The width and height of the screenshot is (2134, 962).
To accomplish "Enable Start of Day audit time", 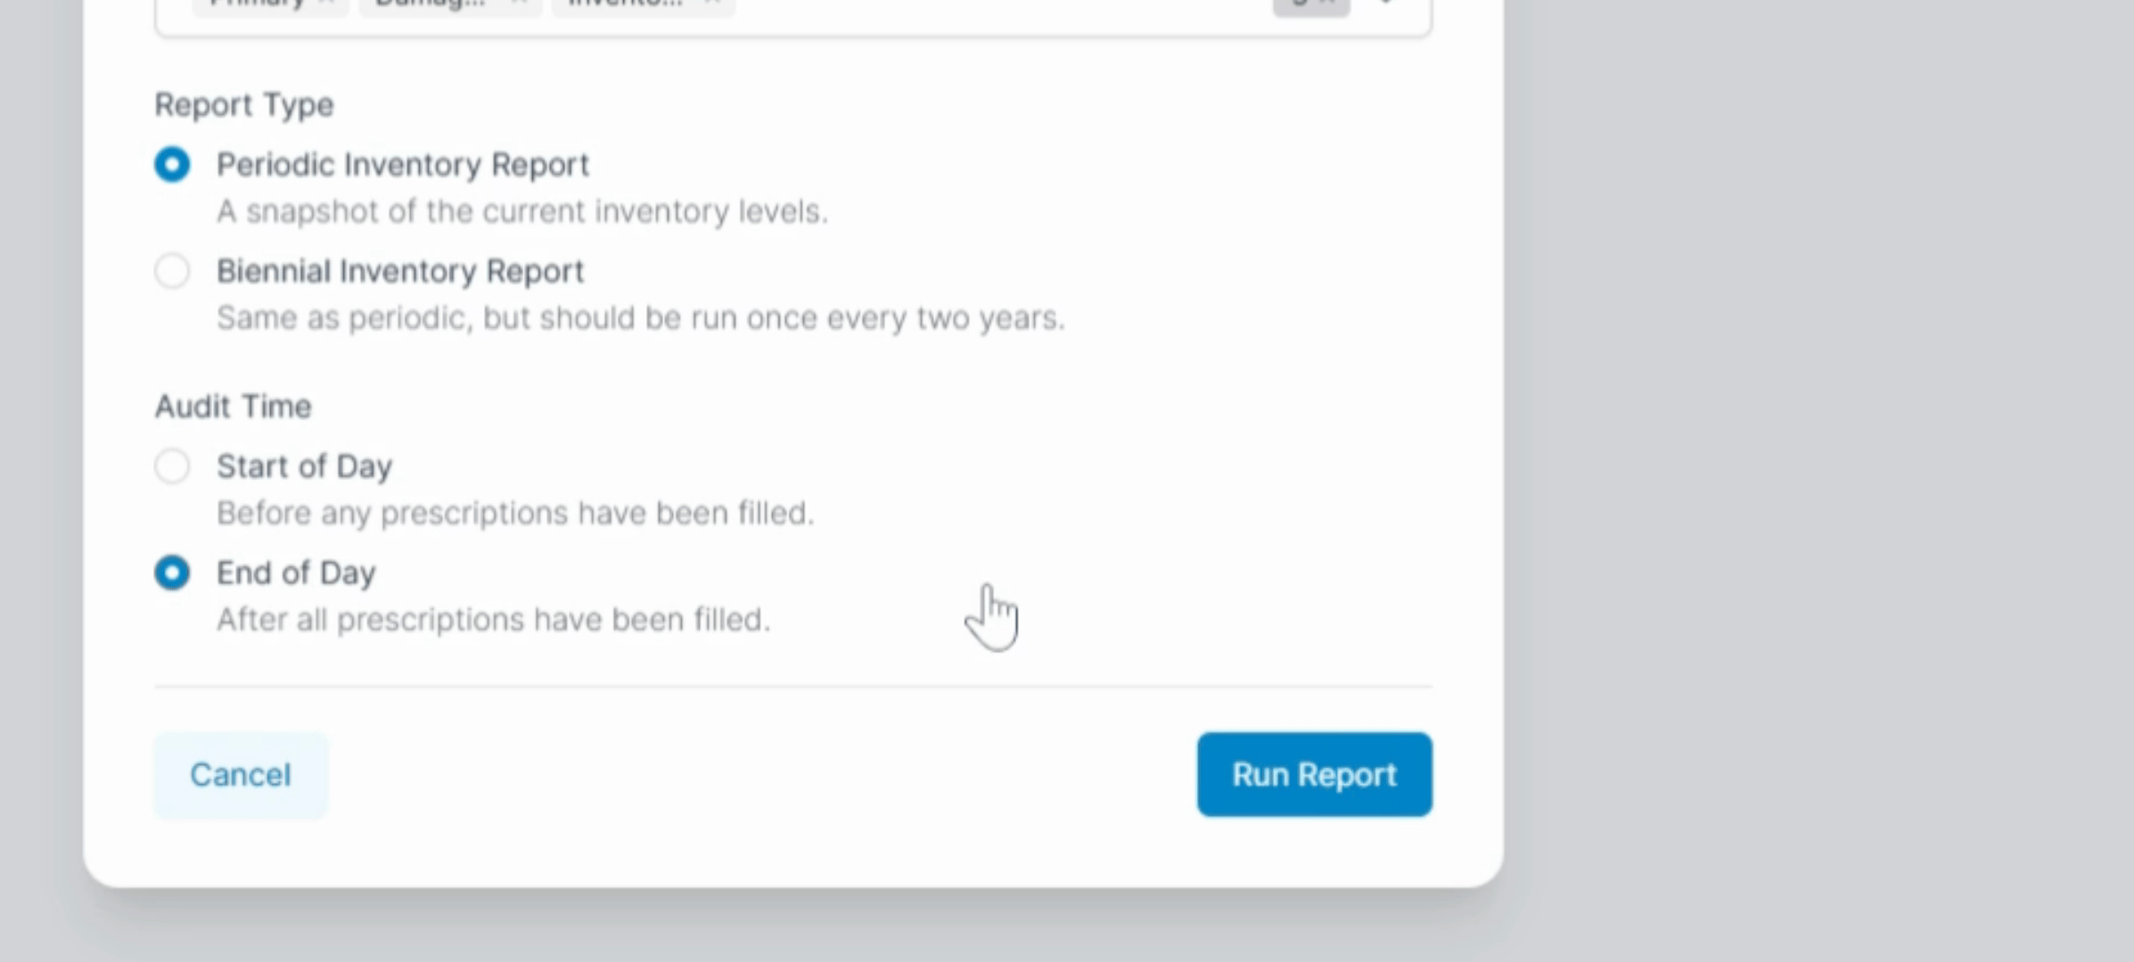I will (x=173, y=465).
